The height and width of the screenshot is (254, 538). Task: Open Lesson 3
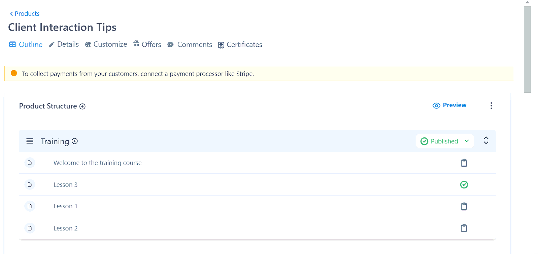[66, 184]
